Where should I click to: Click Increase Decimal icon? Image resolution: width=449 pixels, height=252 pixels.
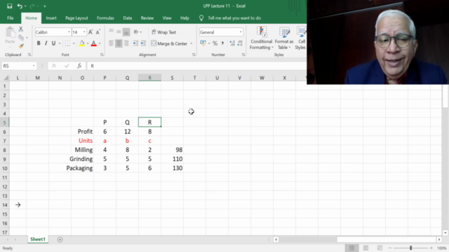232,43
